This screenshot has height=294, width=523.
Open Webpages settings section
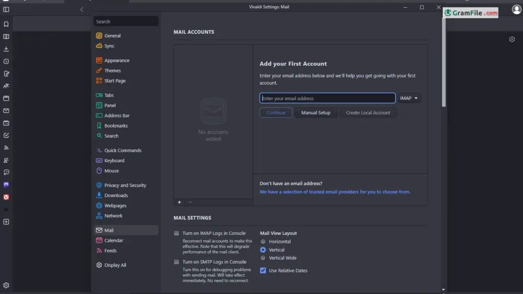[126, 206]
